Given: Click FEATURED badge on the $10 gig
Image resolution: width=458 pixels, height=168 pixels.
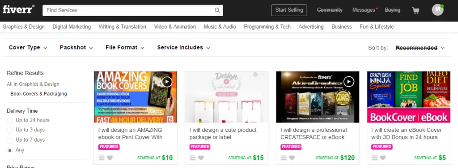Looking at the screenshot, I should coord(109,147).
